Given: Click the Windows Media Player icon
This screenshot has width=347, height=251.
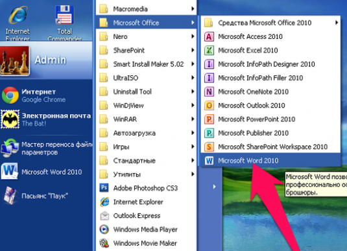Looking at the screenshot, I should pos(104,230).
